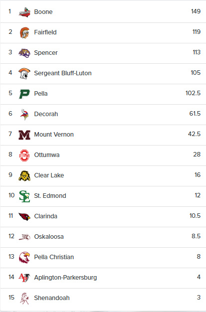Select the St. Edmond SE logo
206x312 pixels.
24,196
